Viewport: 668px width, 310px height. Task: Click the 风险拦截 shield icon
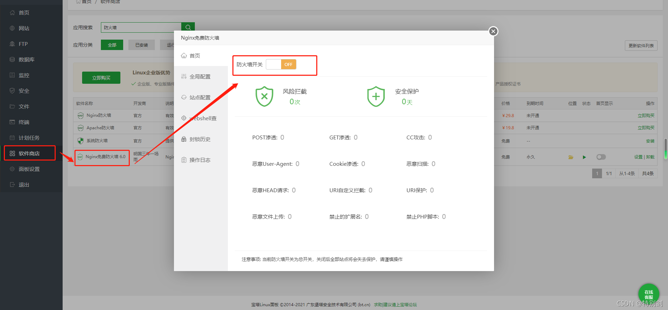[264, 96]
